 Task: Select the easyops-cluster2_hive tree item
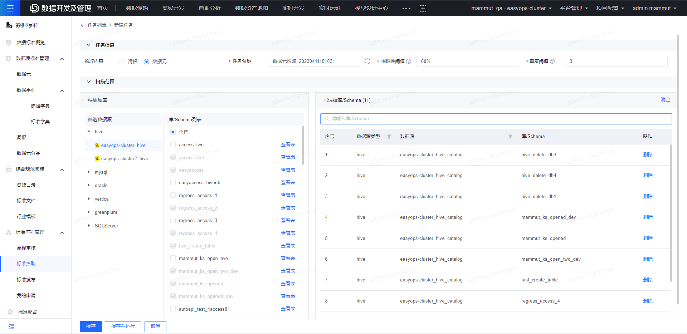point(123,158)
